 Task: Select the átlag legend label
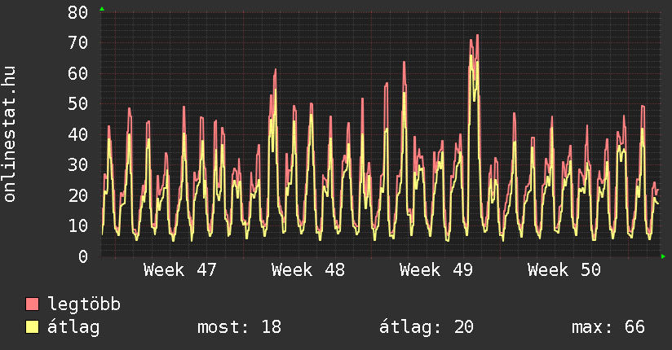coord(74,327)
